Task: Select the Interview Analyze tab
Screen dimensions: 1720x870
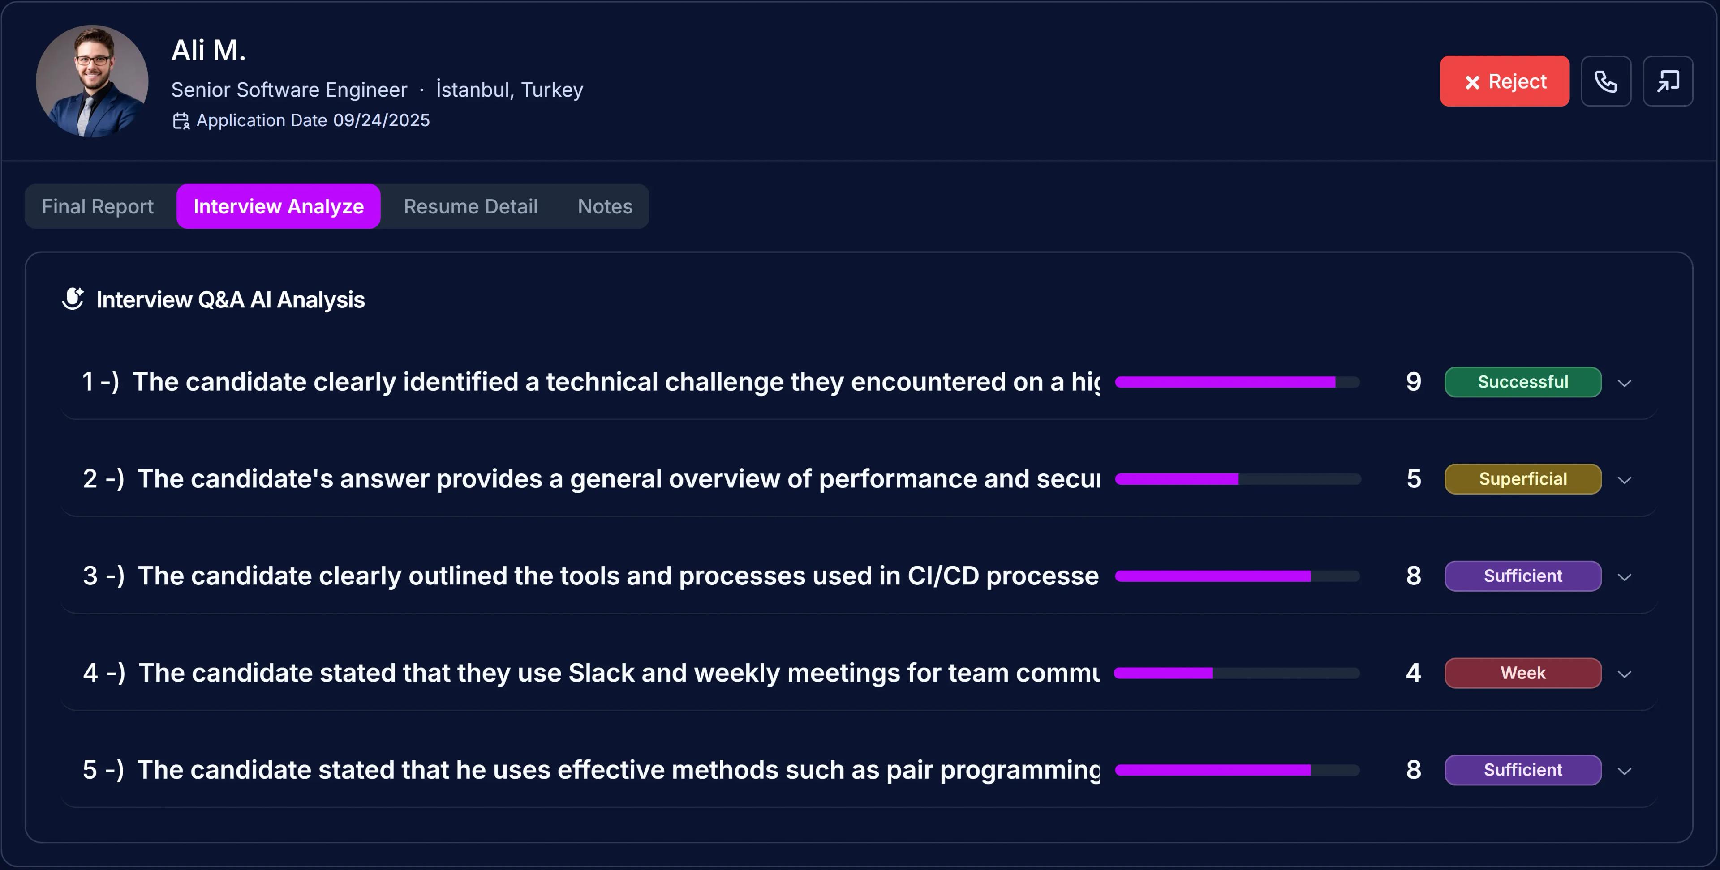Action: click(x=278, y=206)
